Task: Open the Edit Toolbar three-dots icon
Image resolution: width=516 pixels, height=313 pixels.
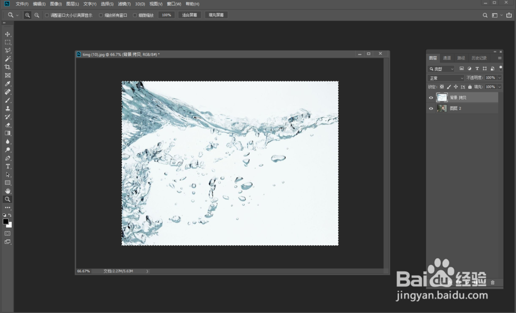Action: [x=8, y=208]
